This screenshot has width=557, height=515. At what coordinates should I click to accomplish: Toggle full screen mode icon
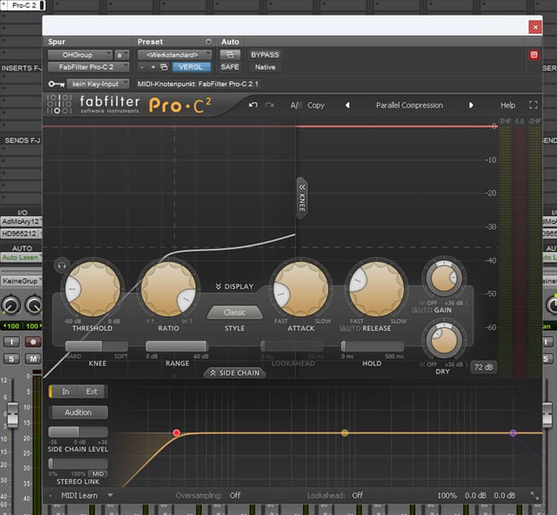point(533,105)
